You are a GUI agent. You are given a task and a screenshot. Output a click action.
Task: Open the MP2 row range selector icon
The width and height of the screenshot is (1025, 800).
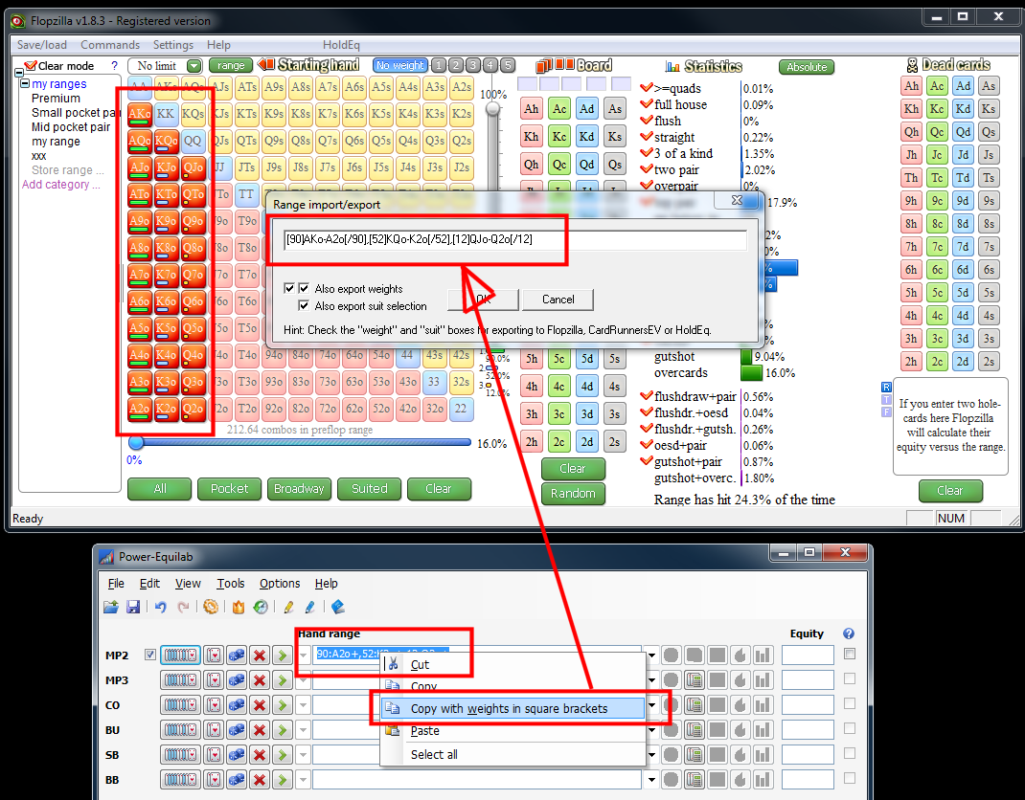pyautogui.click(x=180, y=655)
